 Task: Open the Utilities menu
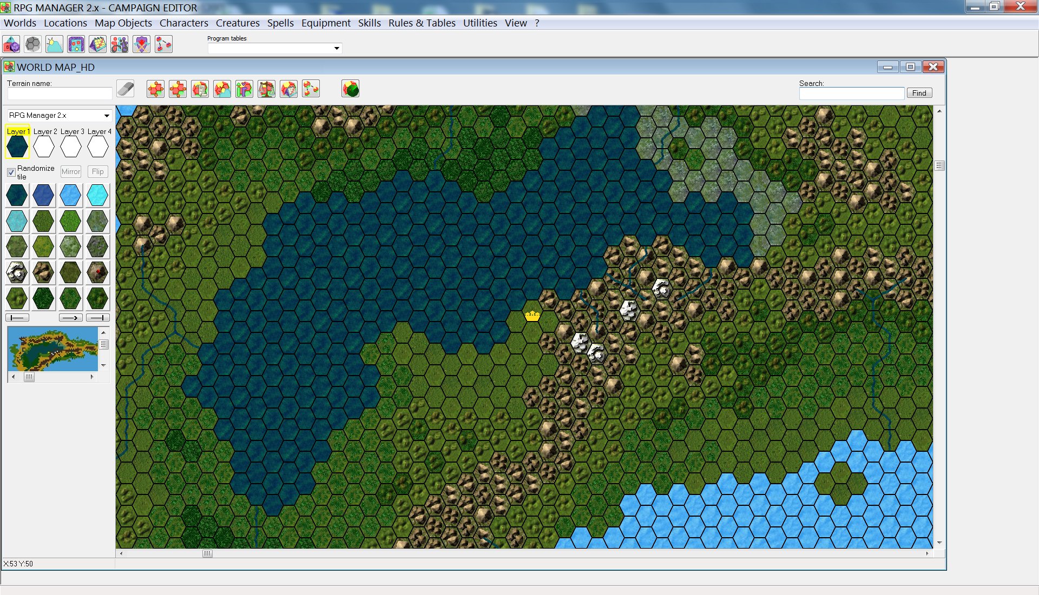pyautogui.click(x=480, y=23)
